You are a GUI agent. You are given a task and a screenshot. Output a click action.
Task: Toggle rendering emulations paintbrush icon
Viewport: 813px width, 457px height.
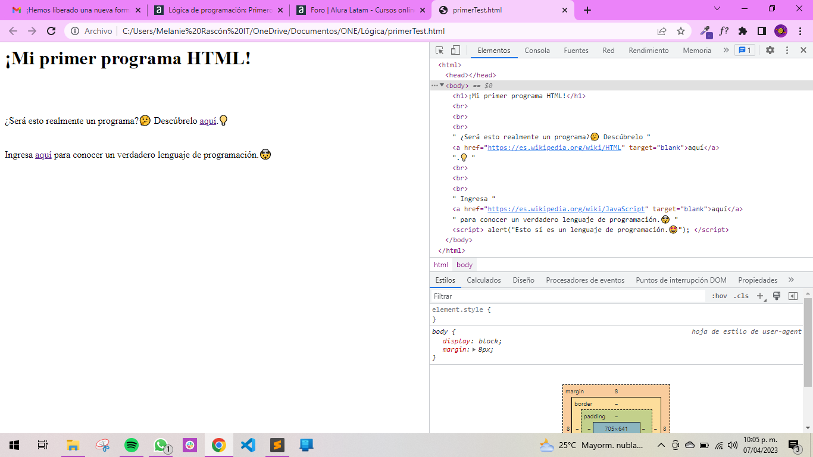[x=776, y=296]
